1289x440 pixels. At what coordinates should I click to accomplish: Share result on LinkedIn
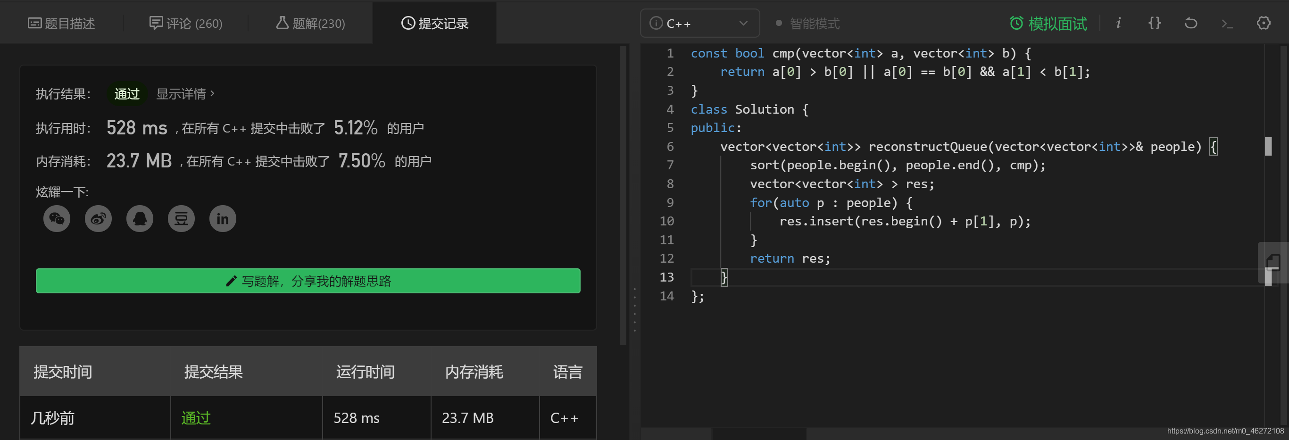[223, 219]
